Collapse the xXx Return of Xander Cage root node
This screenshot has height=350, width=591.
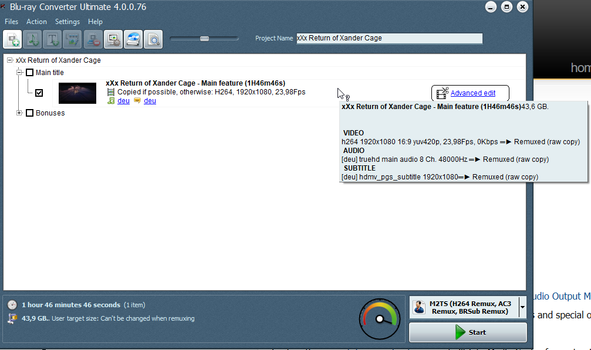10,60
